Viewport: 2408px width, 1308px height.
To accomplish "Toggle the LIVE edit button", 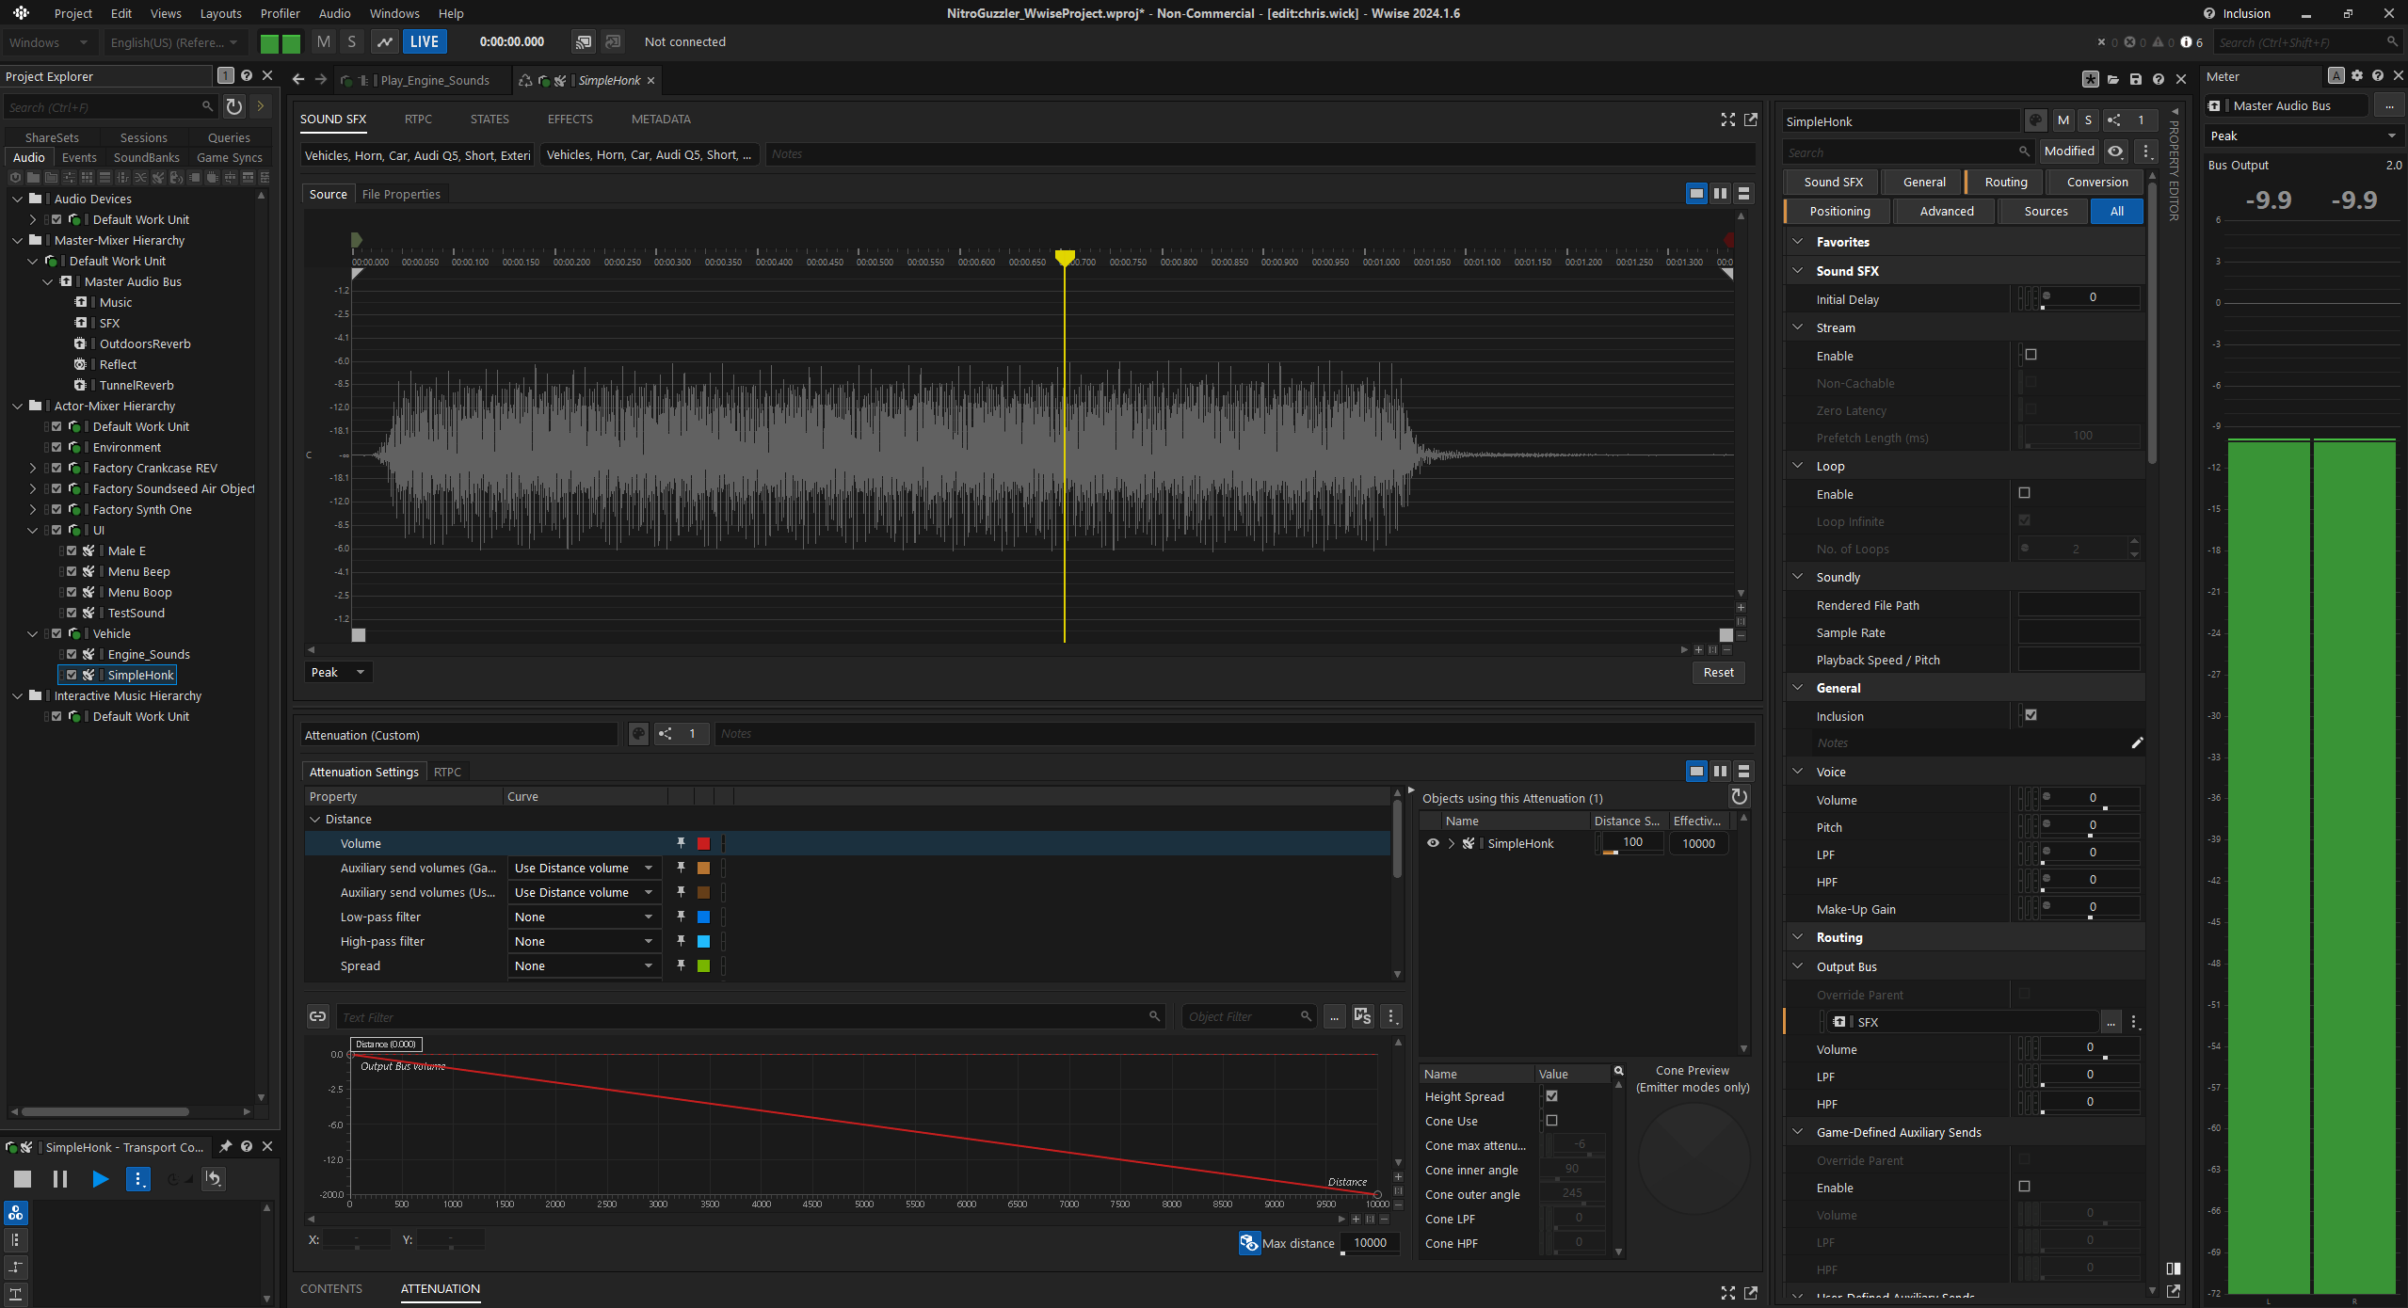I will [424, 42].
